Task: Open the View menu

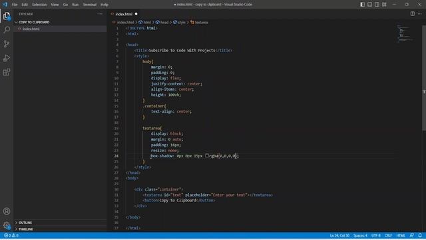Action: 55,5
